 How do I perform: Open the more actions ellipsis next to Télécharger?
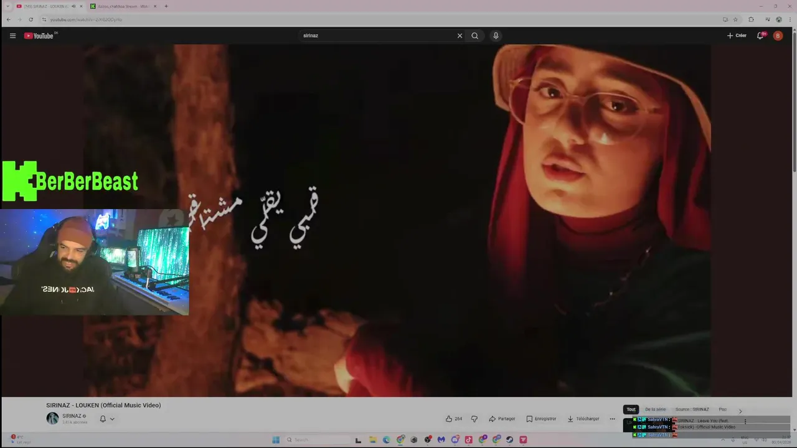point(612,419)
